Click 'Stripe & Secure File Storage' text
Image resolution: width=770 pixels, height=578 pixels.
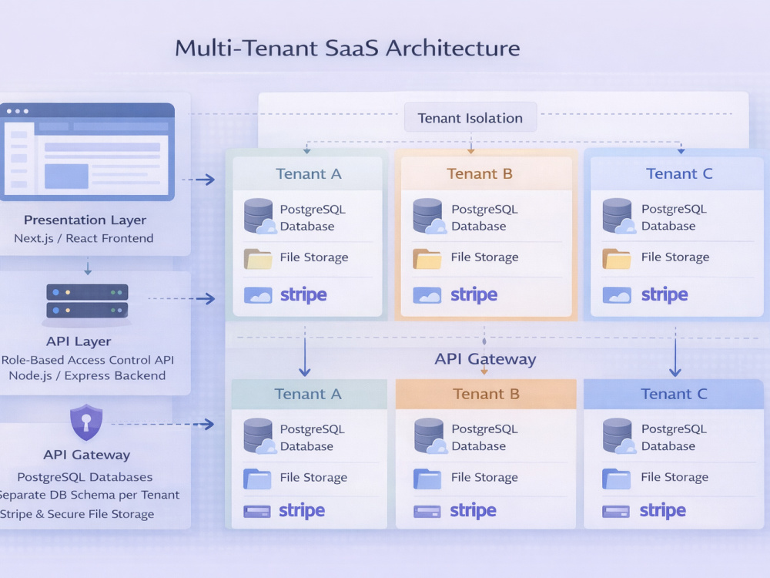(76, 514)
